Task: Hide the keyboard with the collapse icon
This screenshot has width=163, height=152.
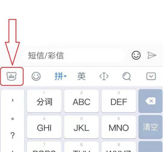Action: (151, 76)
